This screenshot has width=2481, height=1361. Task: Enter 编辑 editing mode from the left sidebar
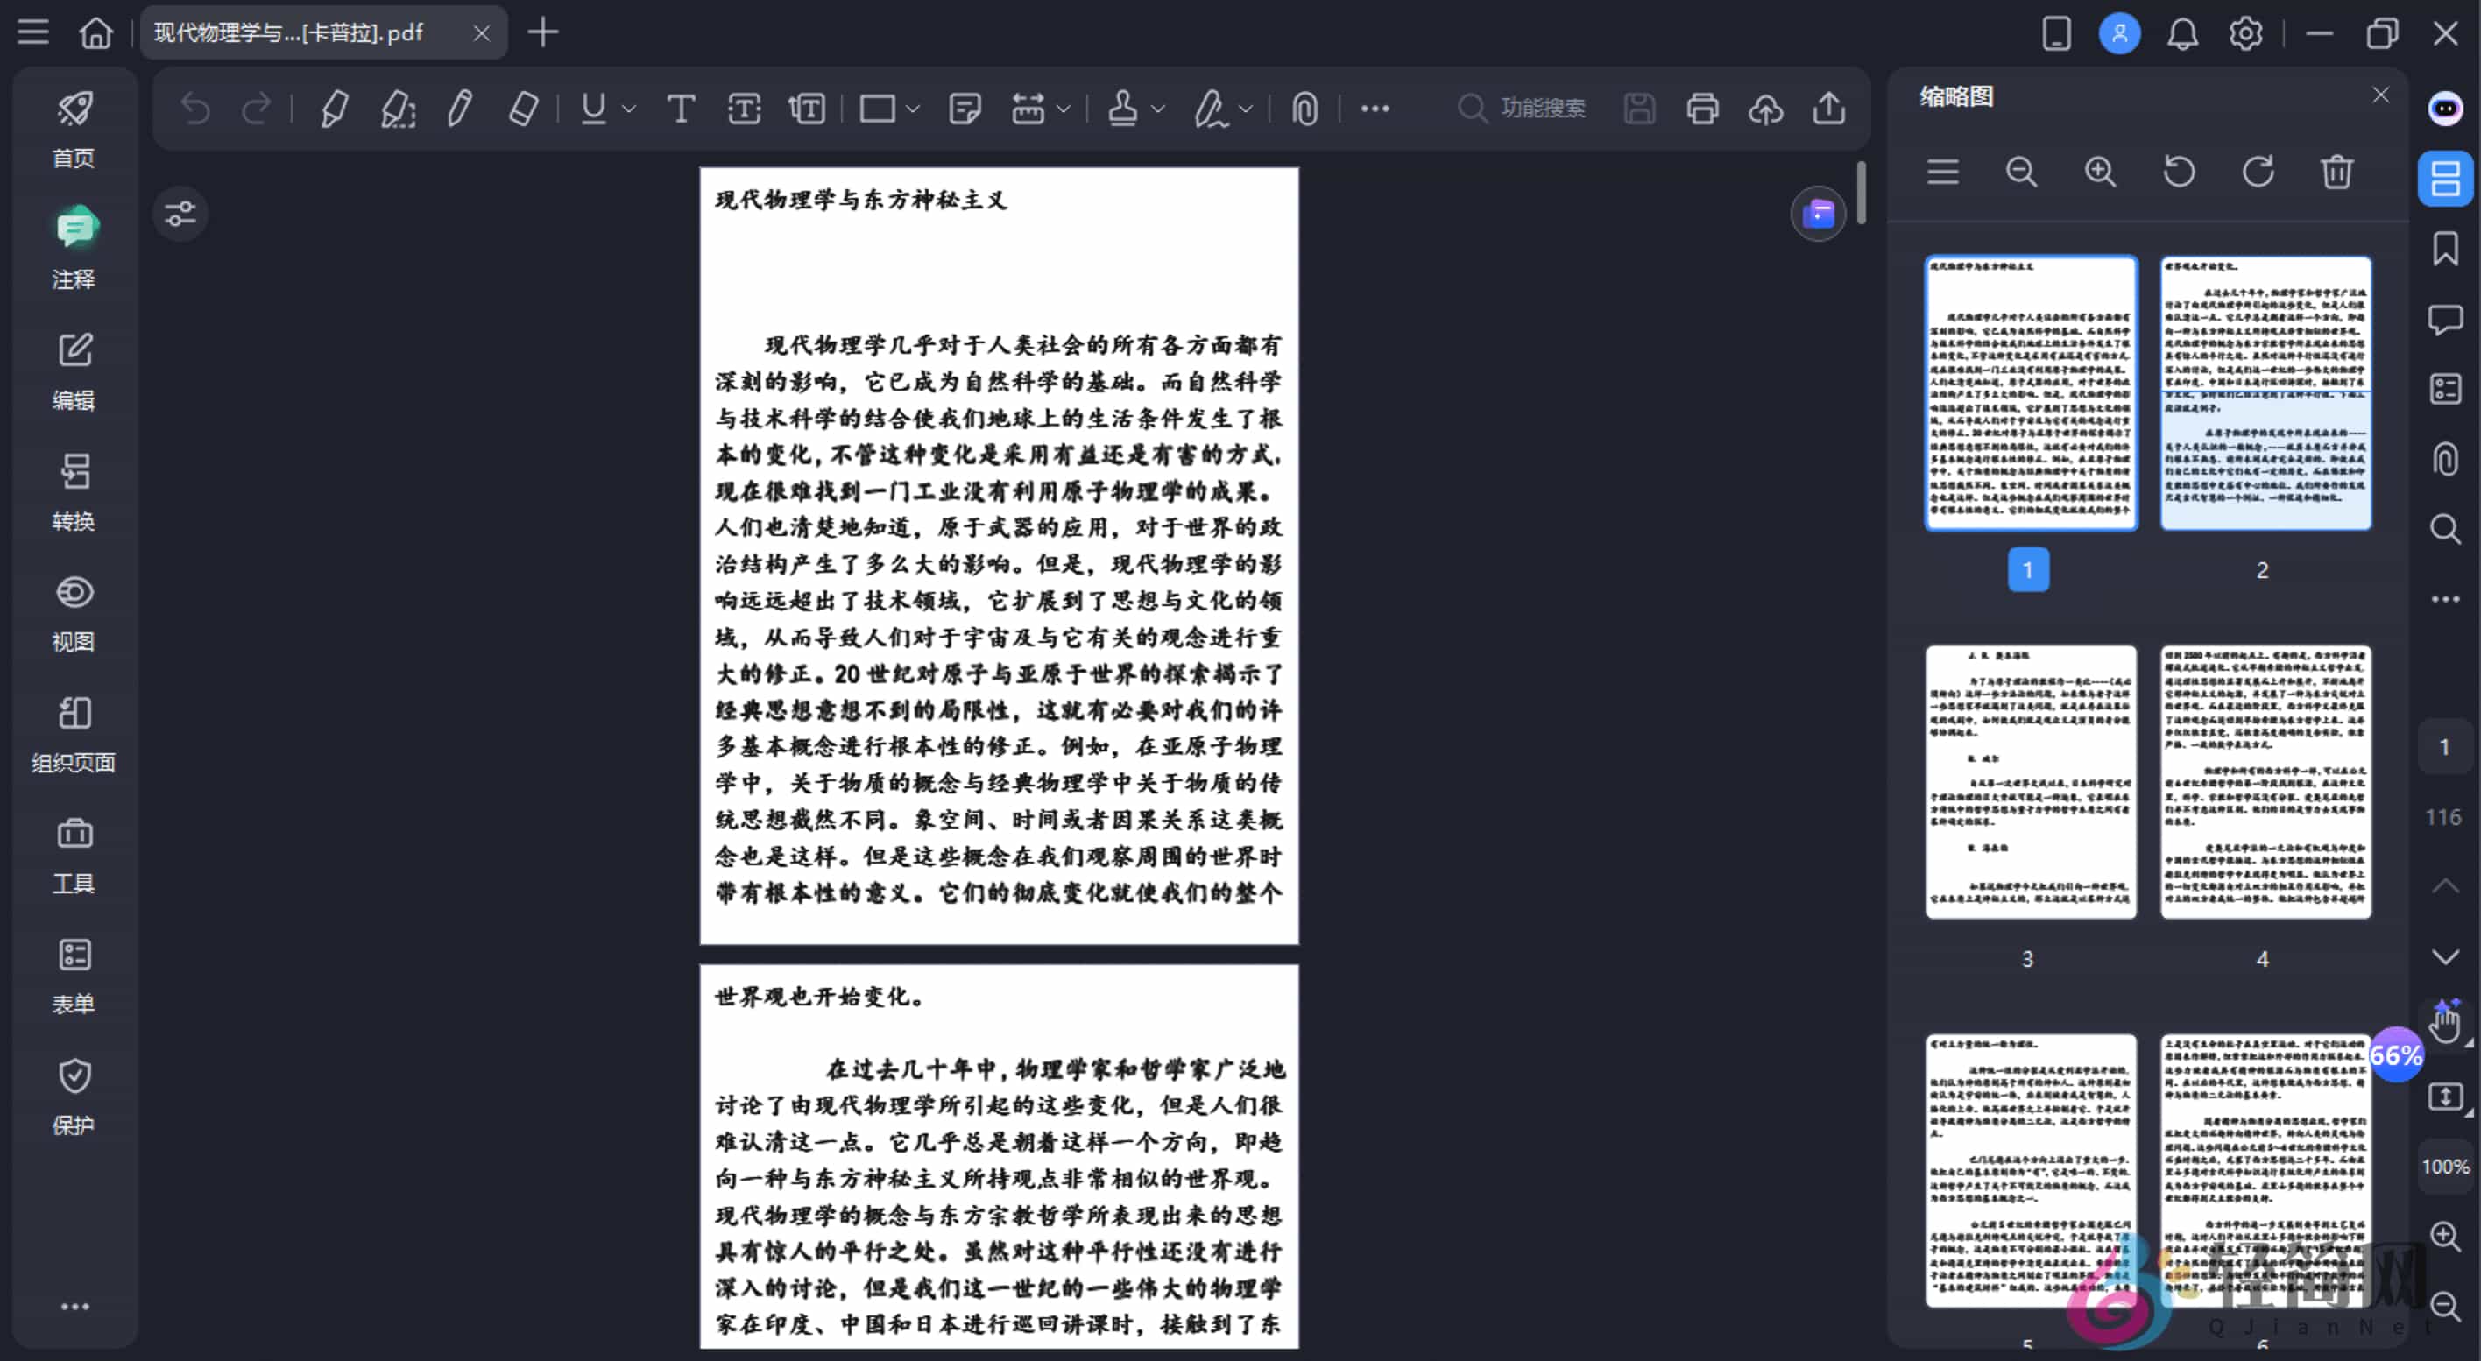(x=74, y=370)
